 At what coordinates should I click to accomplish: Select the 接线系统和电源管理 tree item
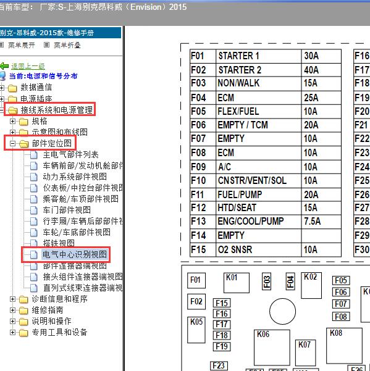[x=57, y=110]
